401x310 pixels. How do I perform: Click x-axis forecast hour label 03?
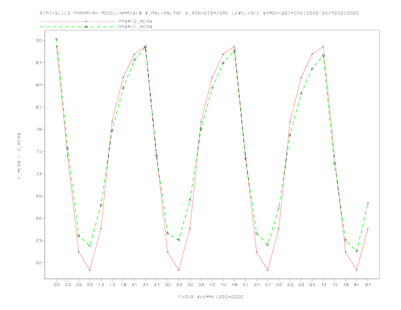[68, 285]
